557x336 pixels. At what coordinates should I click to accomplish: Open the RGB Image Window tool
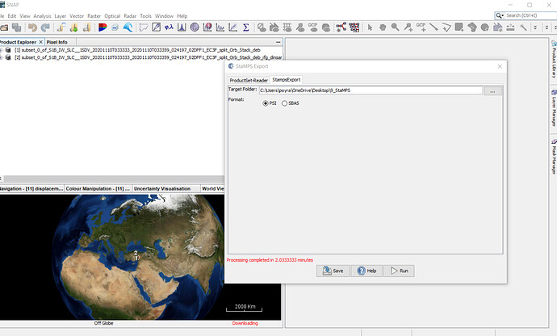(103, 27)
